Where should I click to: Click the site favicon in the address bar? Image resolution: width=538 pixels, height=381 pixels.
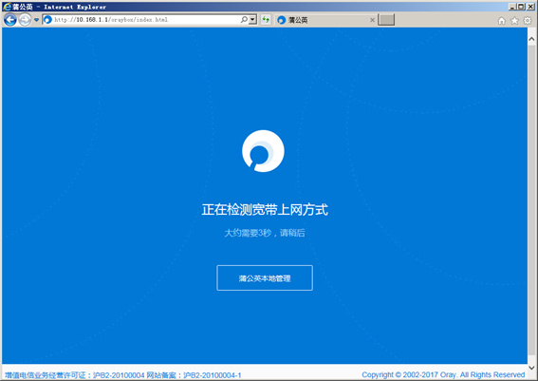coord(47,20)
